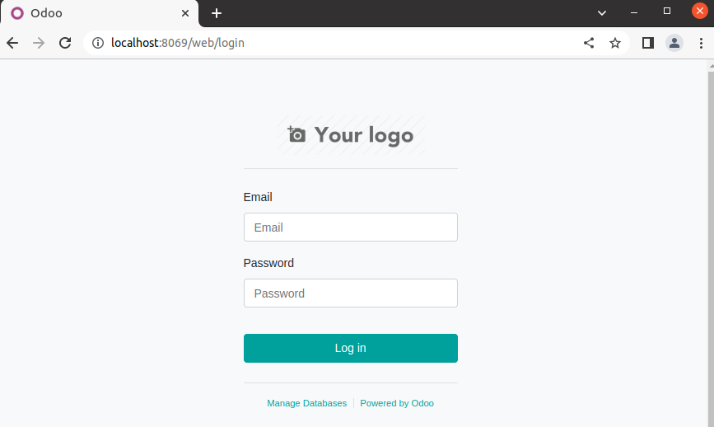Focus the Password input field
714x427 pixels.
click(350, 293)
